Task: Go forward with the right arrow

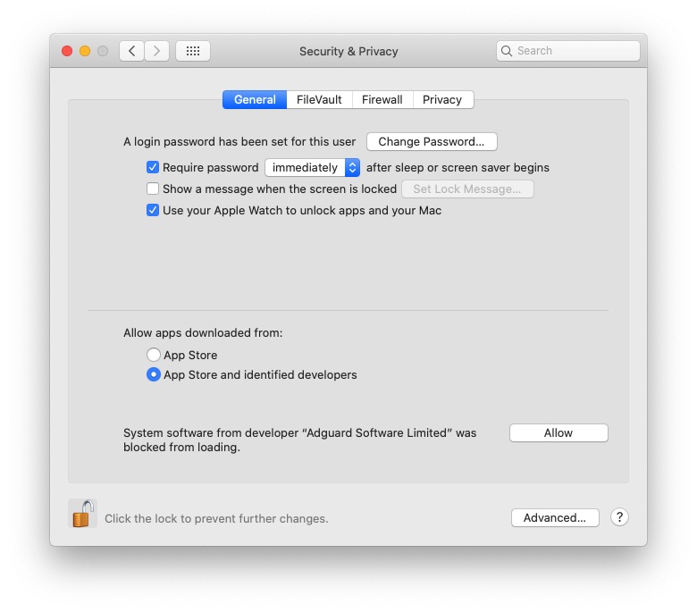Action: tap(156, 51)
